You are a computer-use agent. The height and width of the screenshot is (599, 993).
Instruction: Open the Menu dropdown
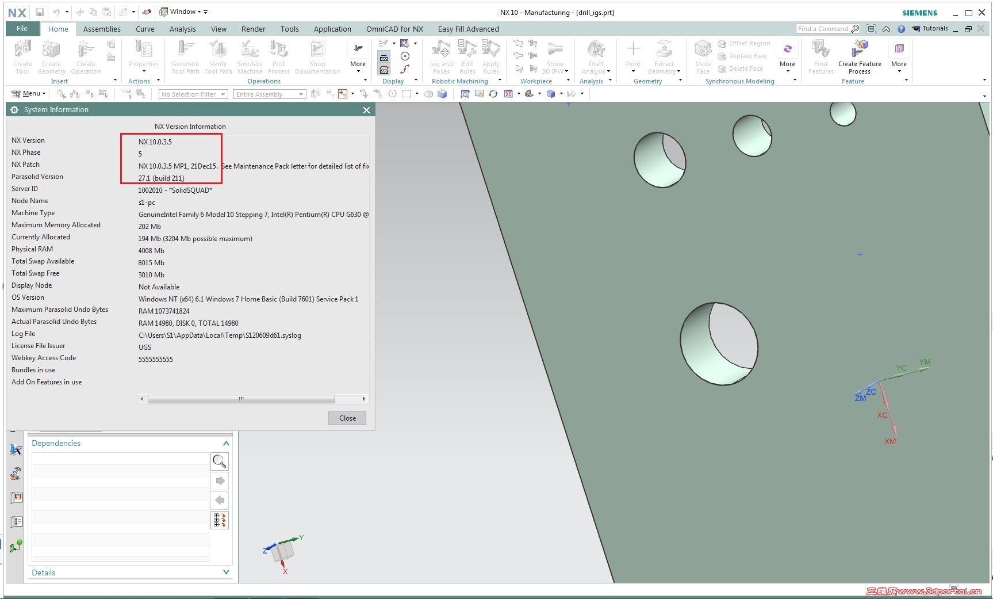pos(29,94)
